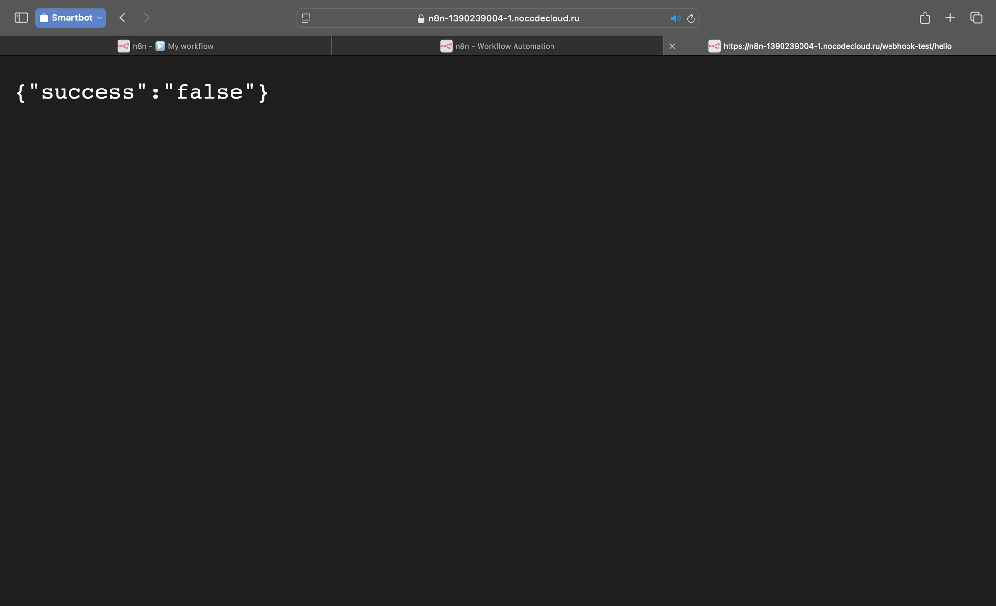Switch to the n8n My workflow tab
This screenshot has height=606, width=996.
(x=165, y=46)
